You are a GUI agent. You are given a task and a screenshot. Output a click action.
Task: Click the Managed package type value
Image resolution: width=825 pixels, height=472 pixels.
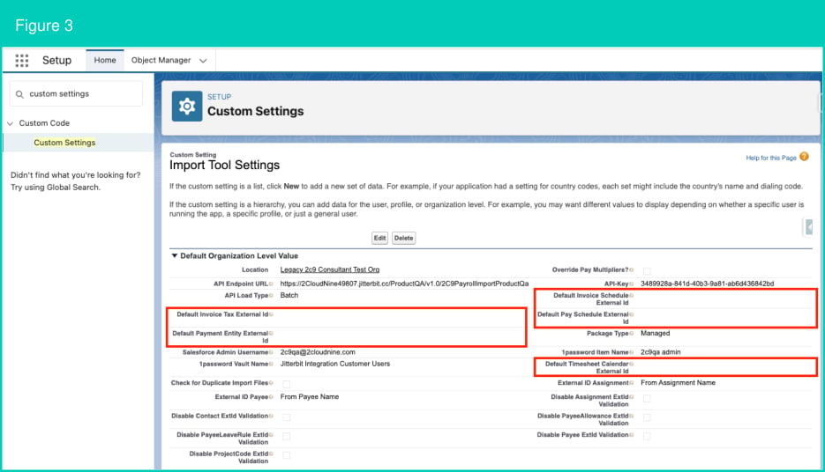pos(655,334)
